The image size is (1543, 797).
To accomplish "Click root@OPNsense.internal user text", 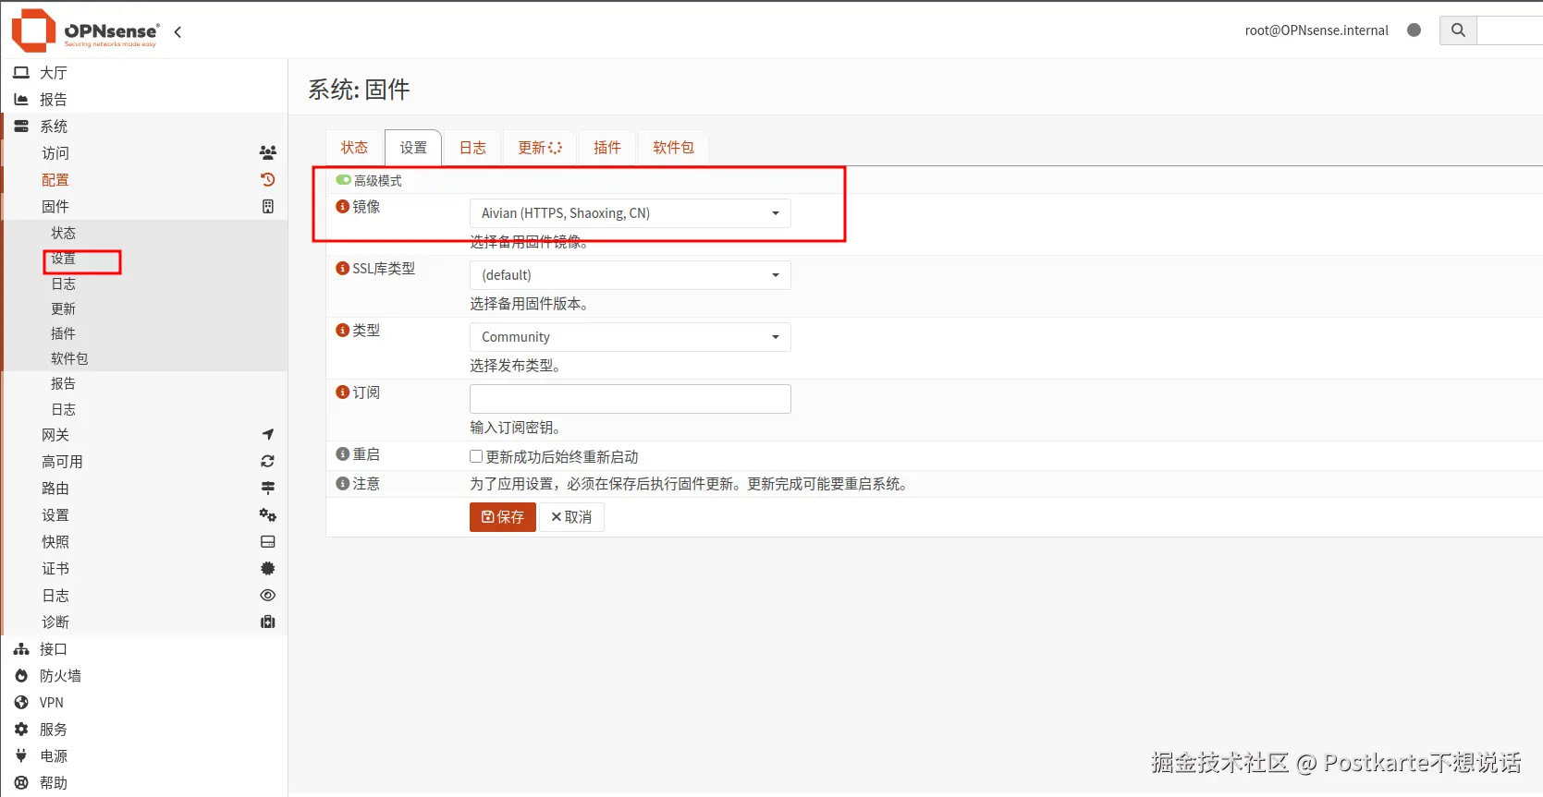I will coord(1316,30).
